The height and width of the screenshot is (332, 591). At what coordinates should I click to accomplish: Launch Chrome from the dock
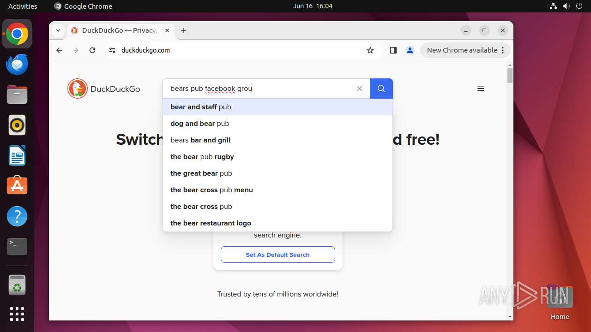click(17, 34)
